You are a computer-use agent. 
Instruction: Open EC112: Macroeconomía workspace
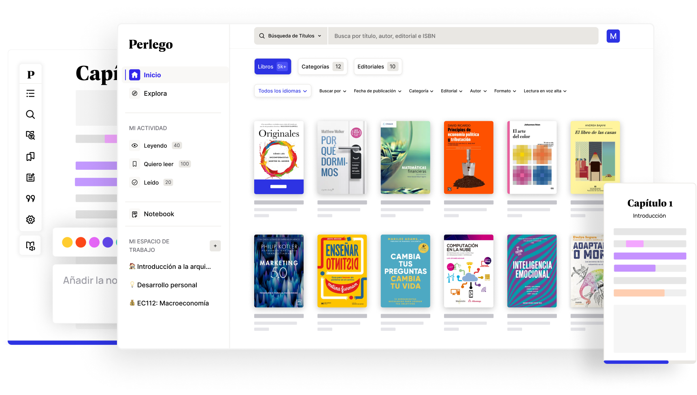pos(173,303)
